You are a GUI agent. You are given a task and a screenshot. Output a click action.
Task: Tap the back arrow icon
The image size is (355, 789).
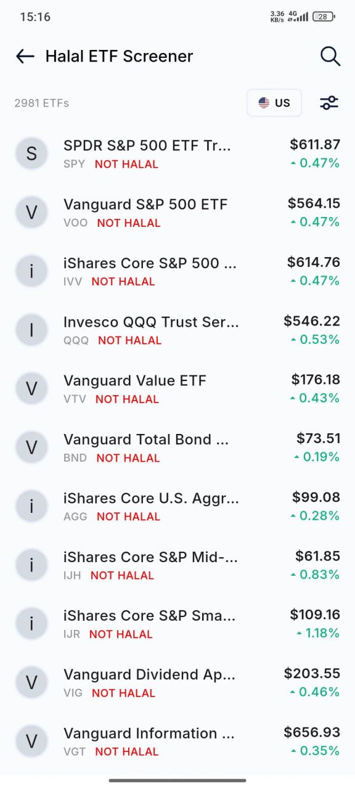pyautogui.click(x=25, y=57)
